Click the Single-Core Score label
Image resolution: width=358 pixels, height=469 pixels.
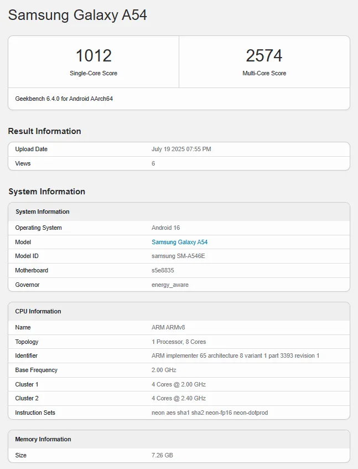point(94,73)
